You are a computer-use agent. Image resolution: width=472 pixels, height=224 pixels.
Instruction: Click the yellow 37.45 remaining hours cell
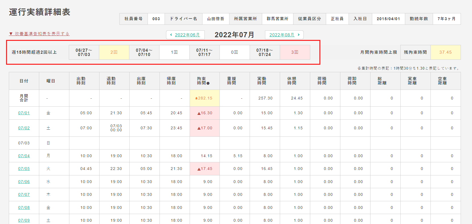[x=445, y=52]
